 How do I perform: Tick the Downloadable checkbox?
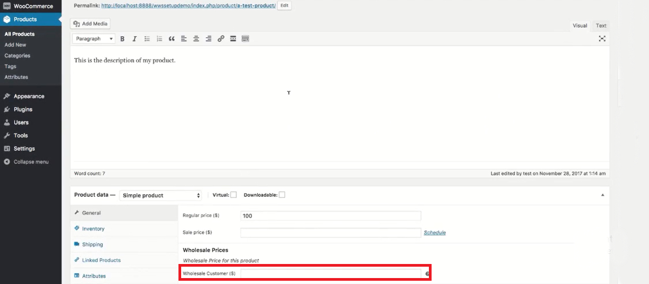click(282, 195)
